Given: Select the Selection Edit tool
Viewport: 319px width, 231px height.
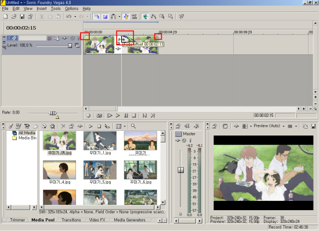Looking at the screenshot, I should tap(162, 16).
